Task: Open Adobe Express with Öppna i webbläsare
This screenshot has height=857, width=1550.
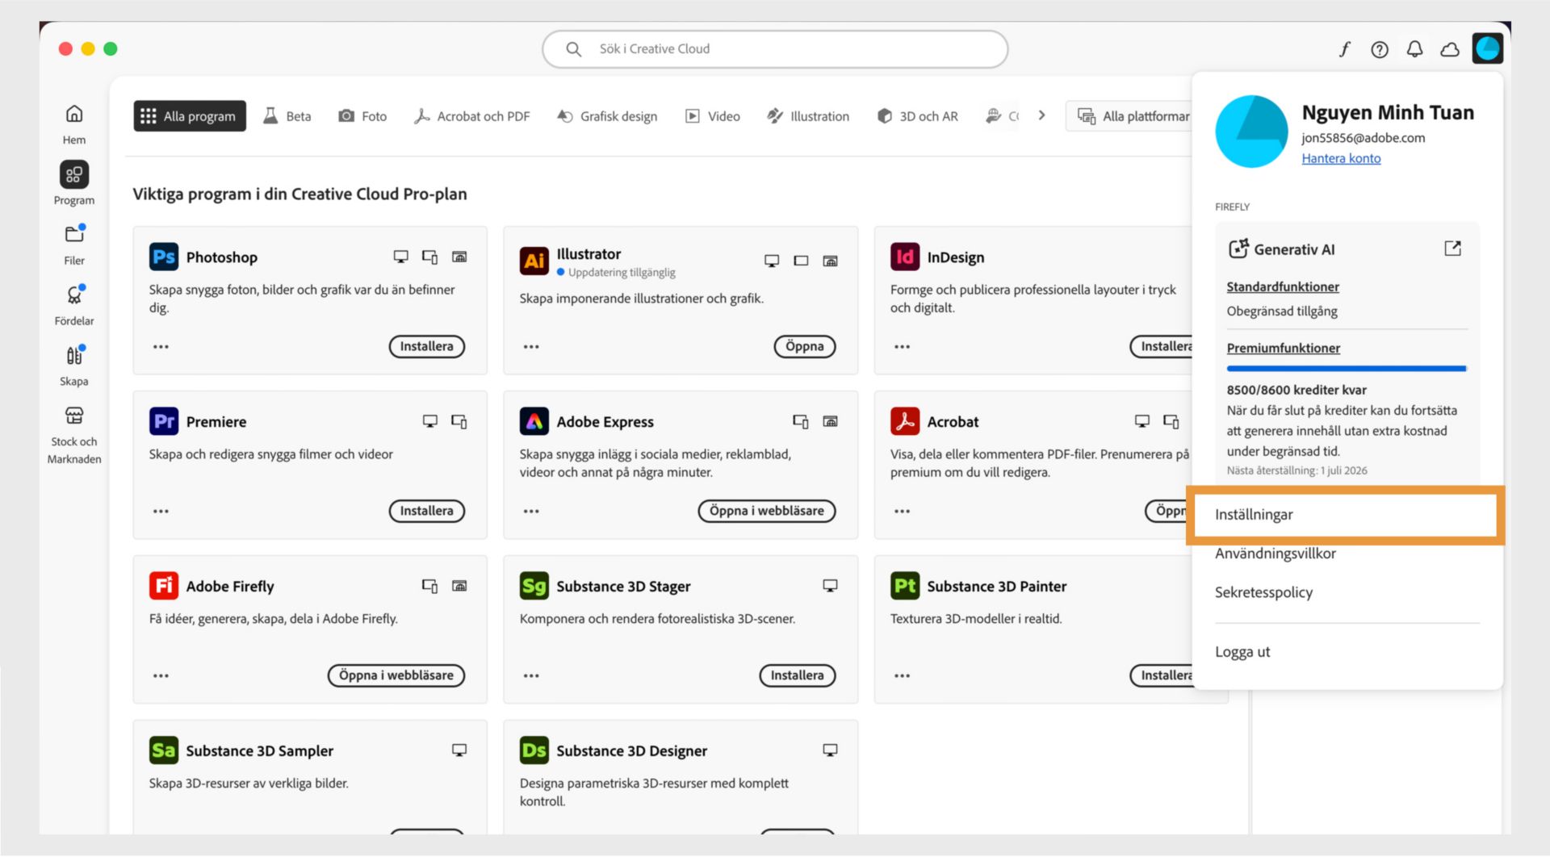Action: (767, 511)
